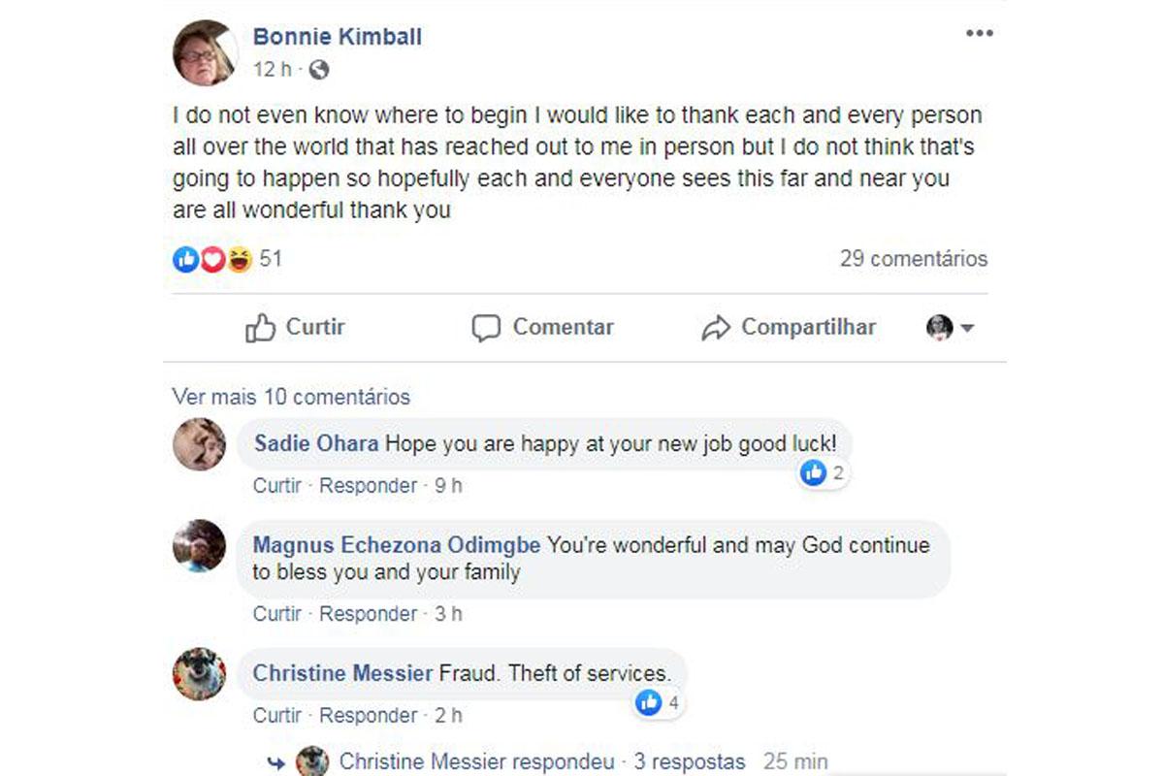This screenshot has width=1164, height=776.
Task: Open the three-dot post options menu
Action: point(979,34)
